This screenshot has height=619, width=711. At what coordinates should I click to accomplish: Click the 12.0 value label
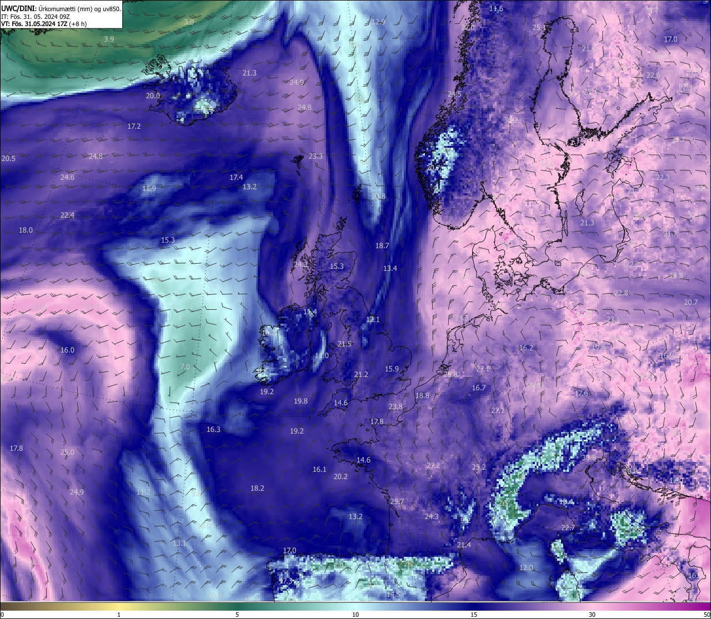click(526, 567)
